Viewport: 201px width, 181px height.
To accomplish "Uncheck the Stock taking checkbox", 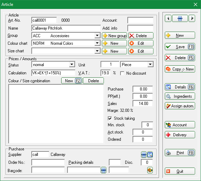I will pos(110,118).
